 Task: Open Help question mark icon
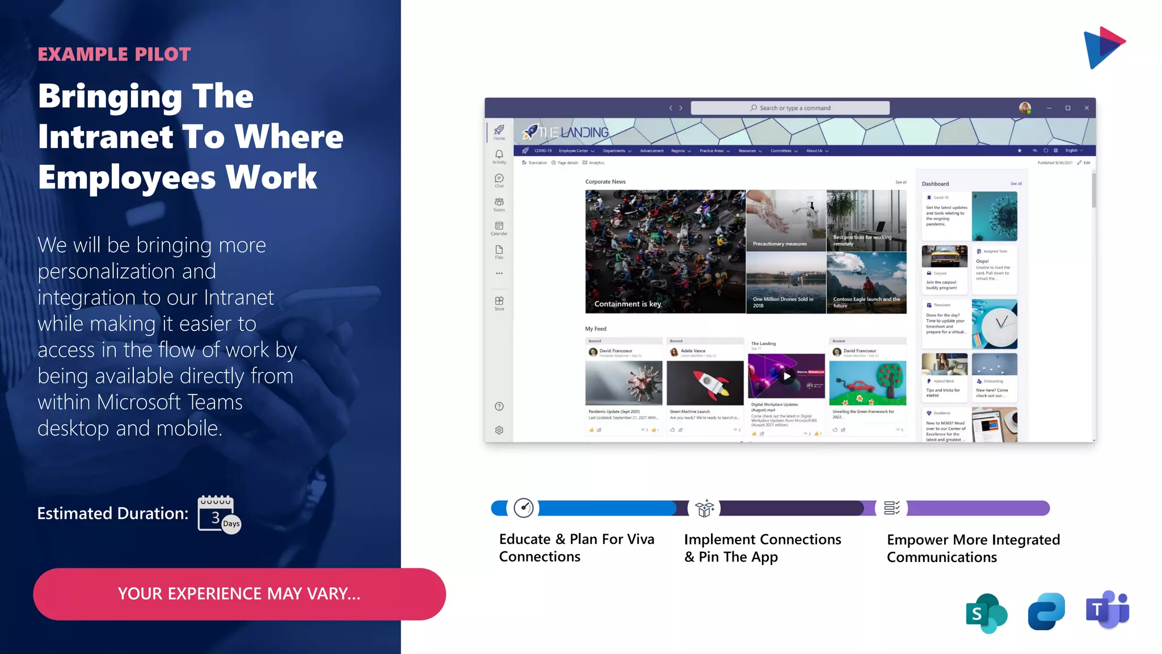(499, 406)
